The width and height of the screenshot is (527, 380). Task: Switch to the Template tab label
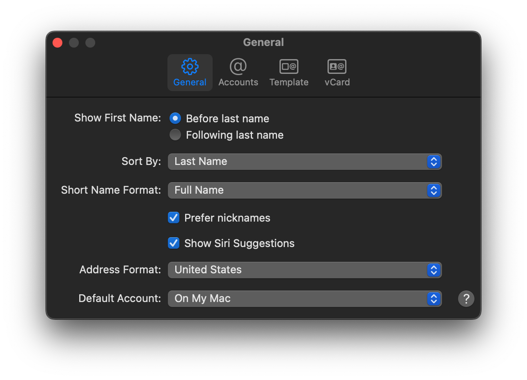pyautogui.click(x=289, y=82)
